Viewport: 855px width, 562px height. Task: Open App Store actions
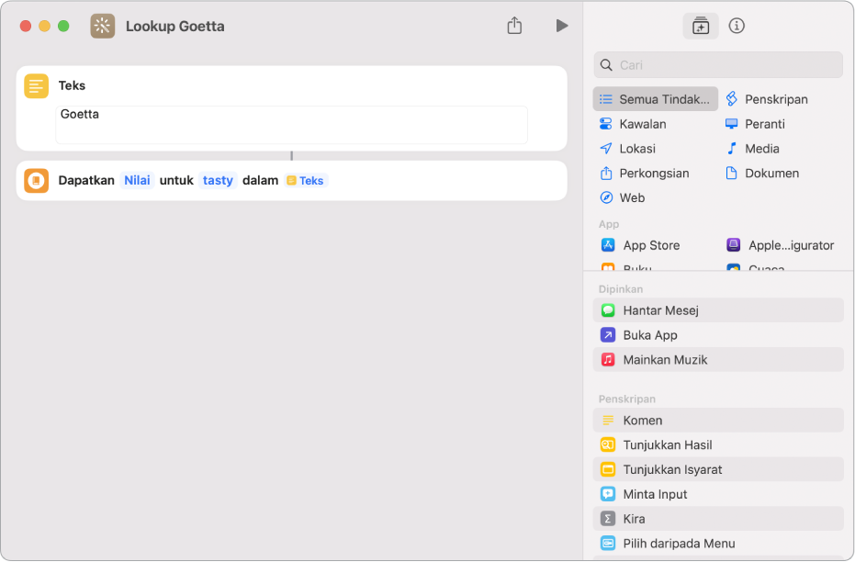[x=640, y=245]
